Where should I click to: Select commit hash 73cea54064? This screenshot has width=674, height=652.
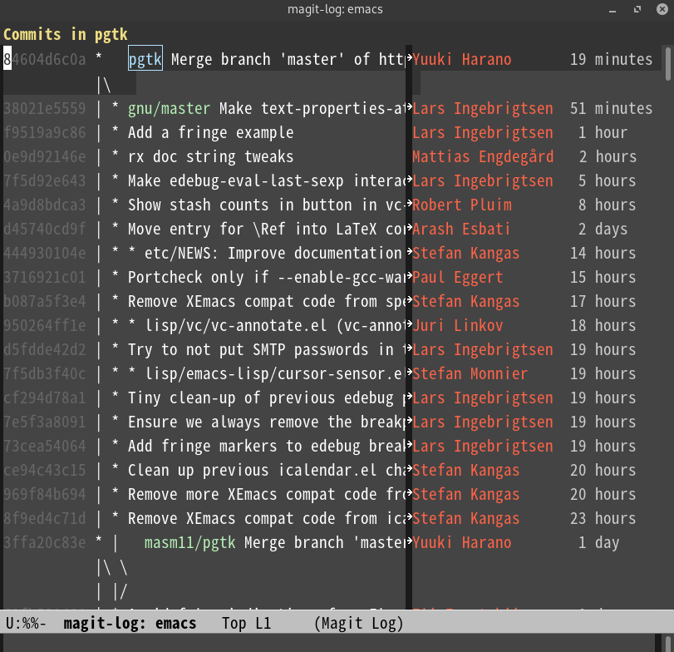click(45, 446)
